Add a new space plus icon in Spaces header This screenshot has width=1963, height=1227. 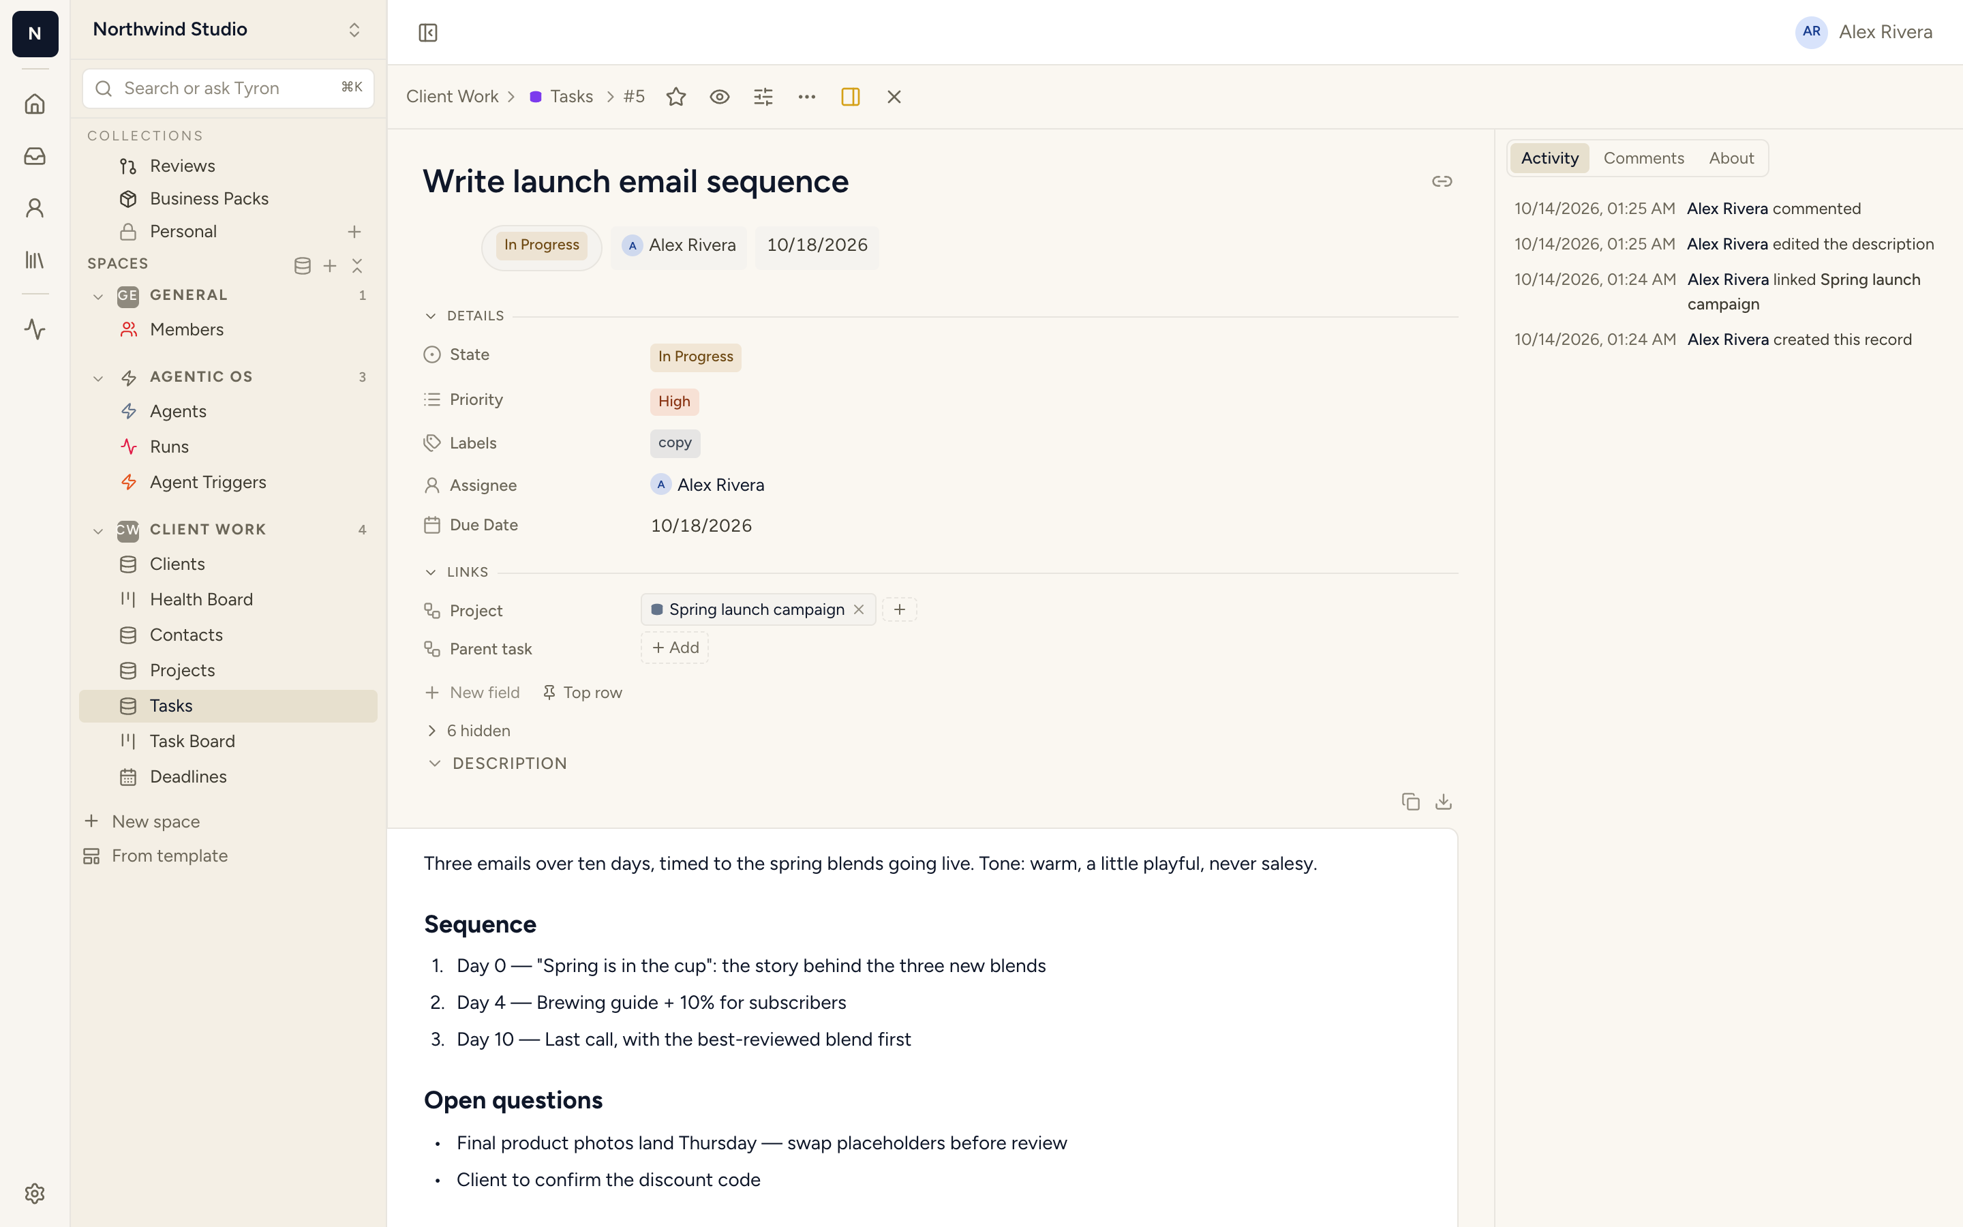(x=329, y=265)
